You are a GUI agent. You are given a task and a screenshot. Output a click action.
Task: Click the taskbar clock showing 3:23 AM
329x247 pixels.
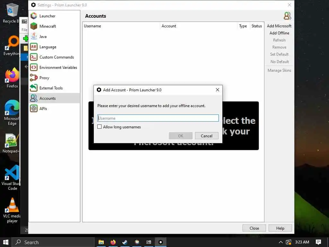(x=302, y=242)
